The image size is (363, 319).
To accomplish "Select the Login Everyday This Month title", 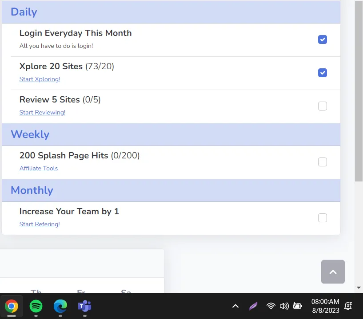I will pyautogui.click(x=76, y=33).
